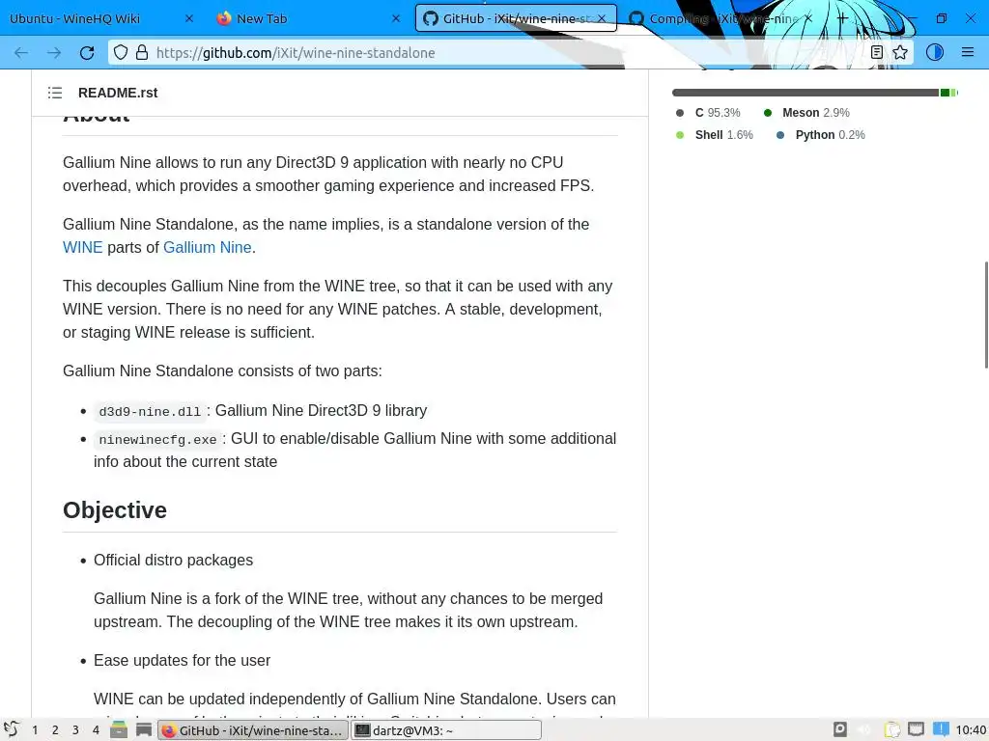Close the Compiling iXit/wine-nine tab

pos(808,19)
